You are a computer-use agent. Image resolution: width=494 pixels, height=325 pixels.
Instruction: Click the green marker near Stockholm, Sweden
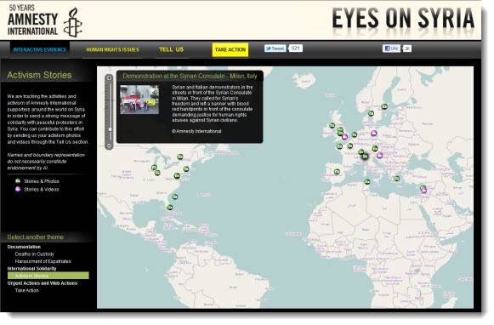pos(384,106)
